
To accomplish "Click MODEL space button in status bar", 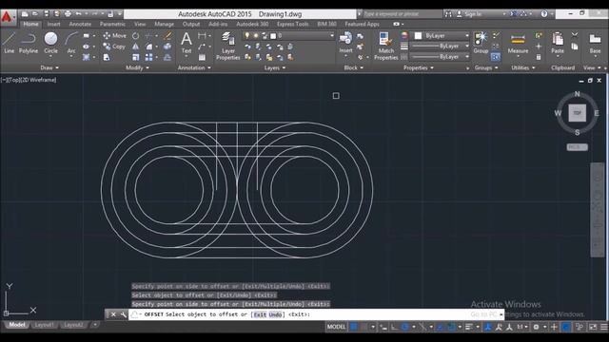I will (336, 327).
